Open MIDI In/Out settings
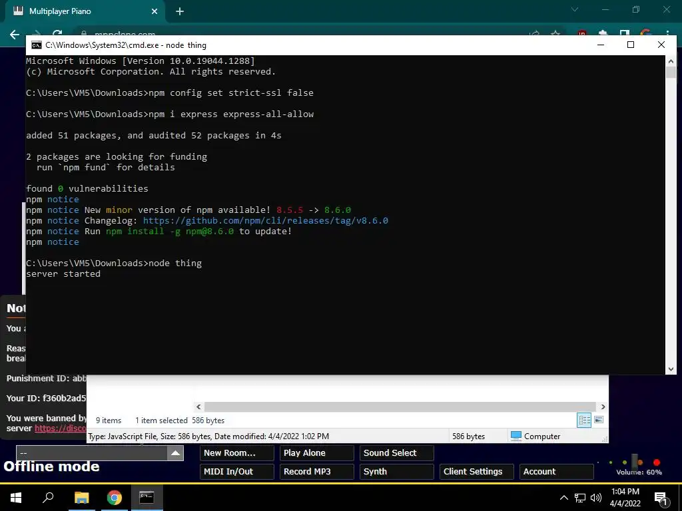Viewport: 682px width, 511px height. point(237,472)
